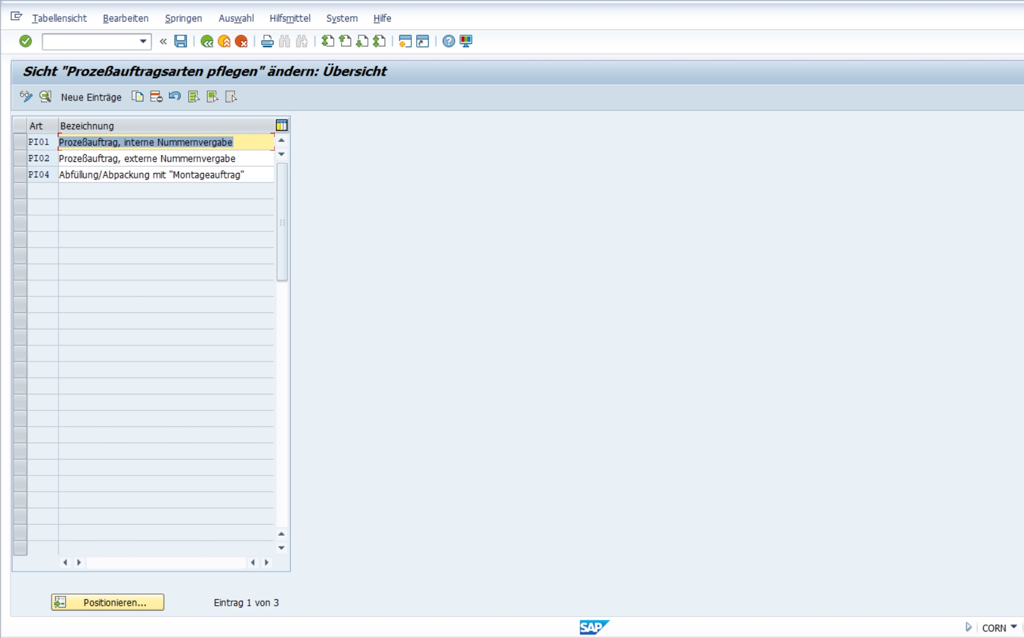Click the Copy As icon

tap(138, 97)
